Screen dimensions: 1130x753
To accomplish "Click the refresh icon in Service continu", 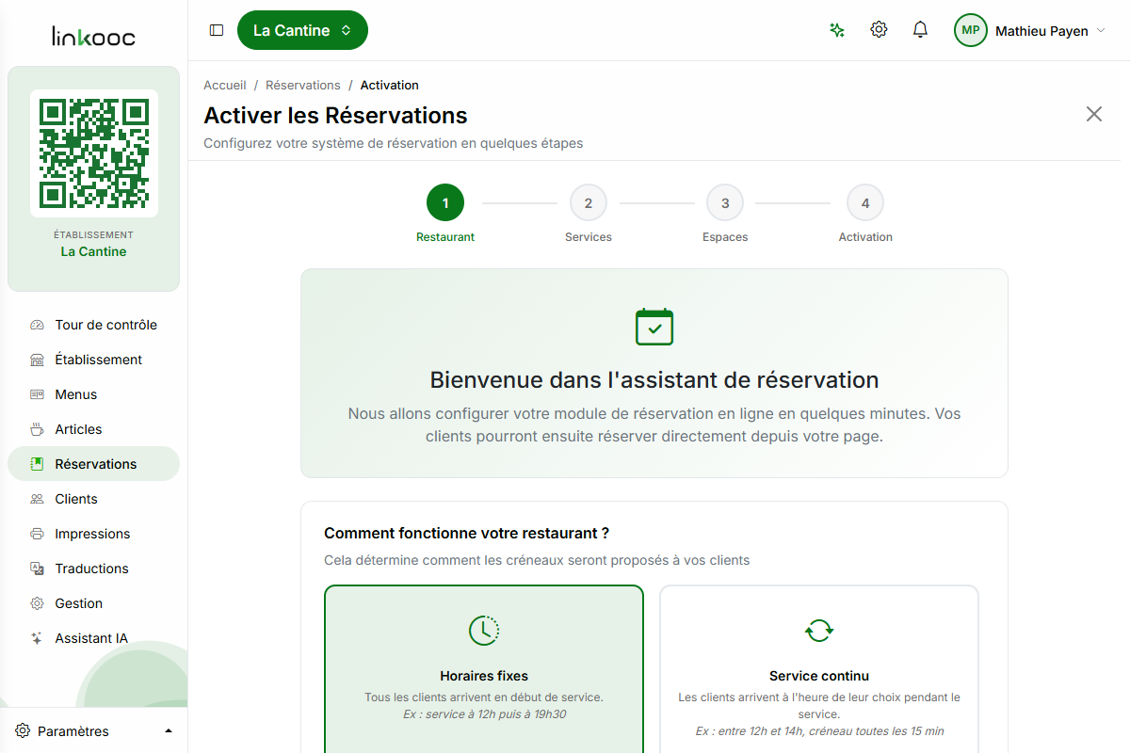I will pos(819,630).
